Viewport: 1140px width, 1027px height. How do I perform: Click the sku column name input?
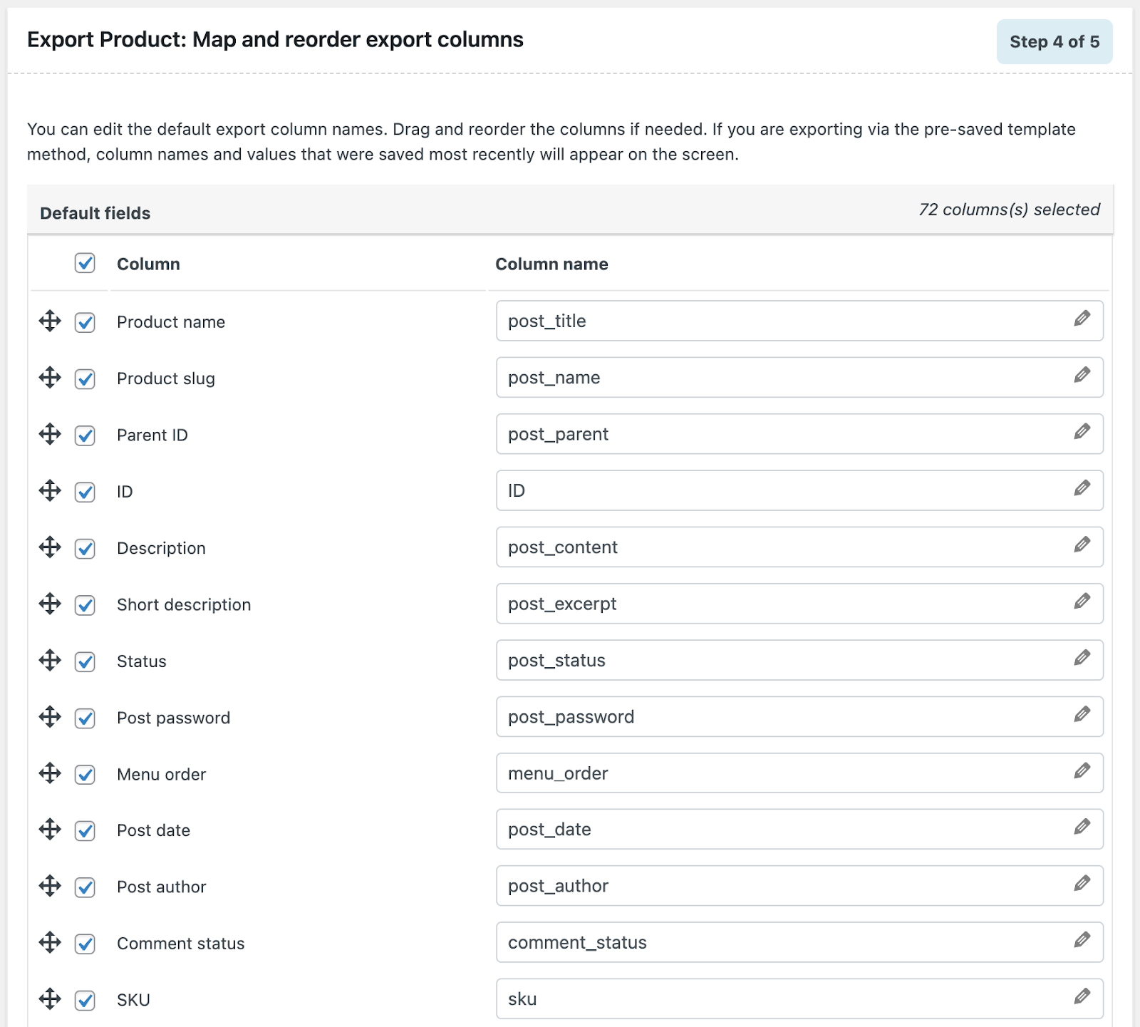pyautogui.click(x=784, y=999)
